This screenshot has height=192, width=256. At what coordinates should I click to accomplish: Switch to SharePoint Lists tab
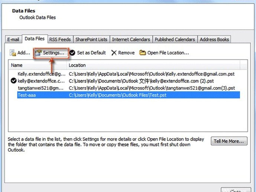(91, 39)
